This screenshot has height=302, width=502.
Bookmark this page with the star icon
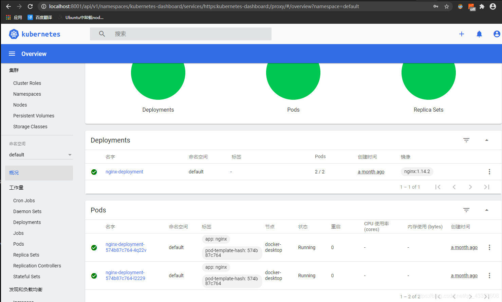click(447, 6)
